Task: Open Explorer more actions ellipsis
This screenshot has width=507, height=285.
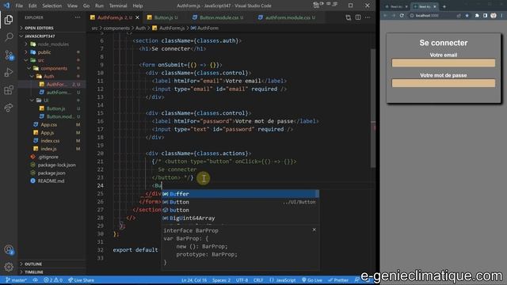Action: pos(78,17)
